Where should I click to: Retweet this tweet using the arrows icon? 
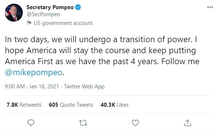[x=83, y=123]
